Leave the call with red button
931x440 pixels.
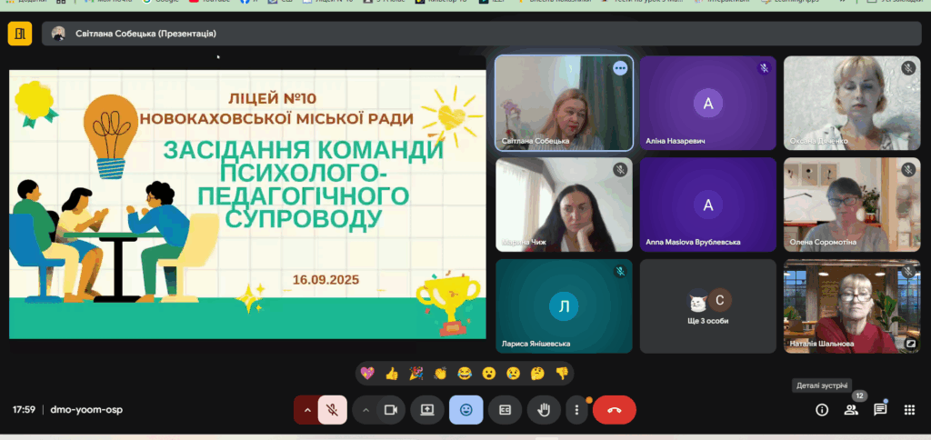(614, 410)
